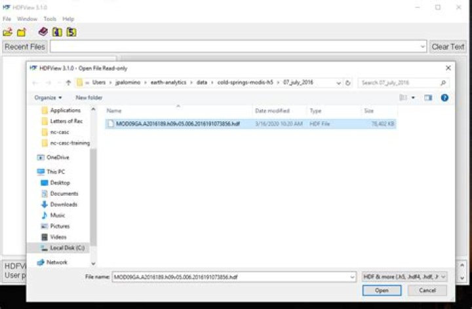
Task: Click the yellow folder icon in HDFView toolbar
Action: pos(22,32)
